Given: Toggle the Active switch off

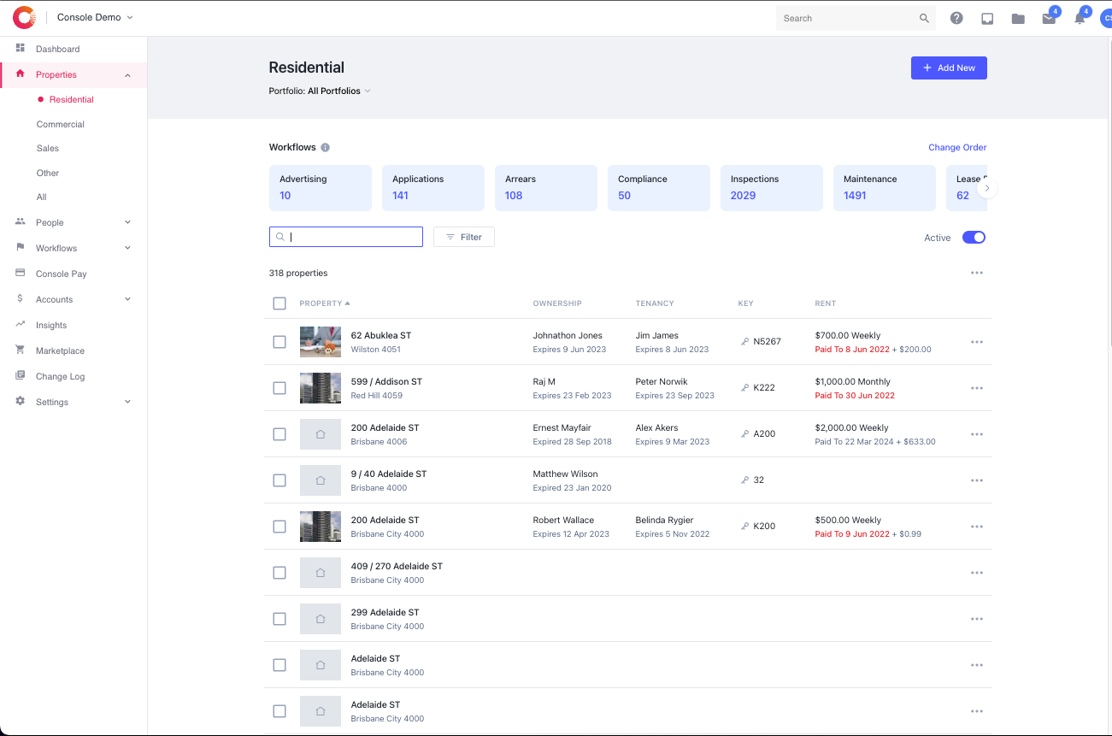Looking at the screenshot, I should (974, 238).
